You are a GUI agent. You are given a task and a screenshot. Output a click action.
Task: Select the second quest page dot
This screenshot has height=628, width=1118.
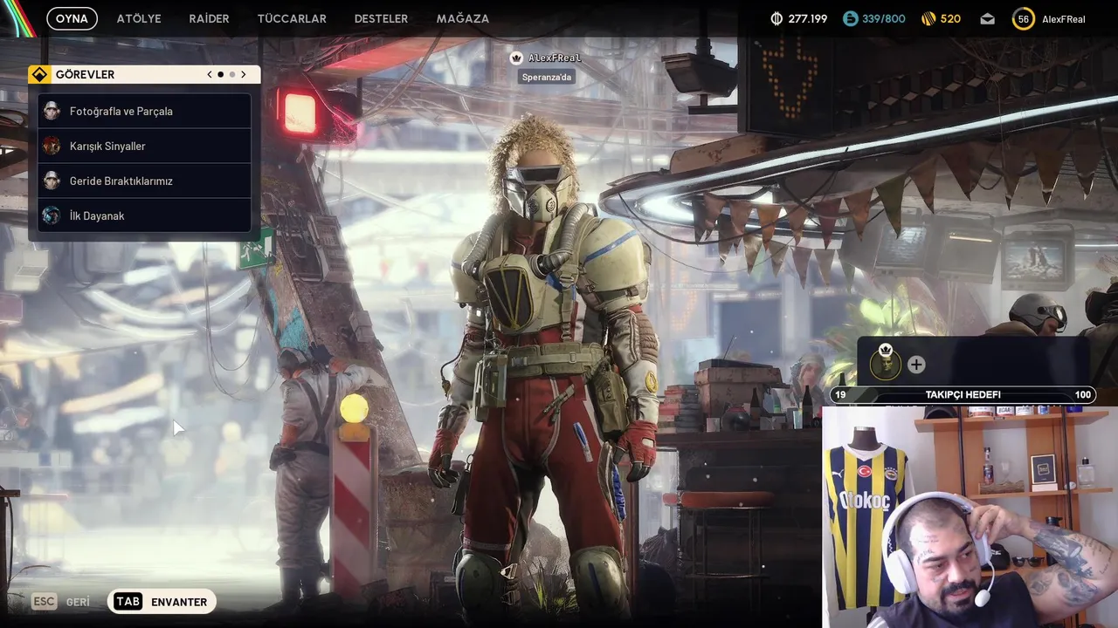coord(231,74)
